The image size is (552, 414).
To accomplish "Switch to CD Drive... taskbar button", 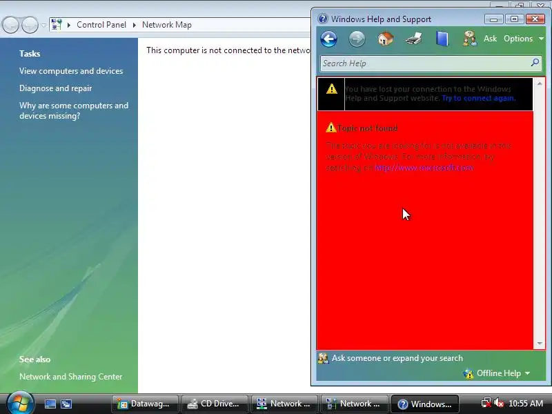I will 215,404.
